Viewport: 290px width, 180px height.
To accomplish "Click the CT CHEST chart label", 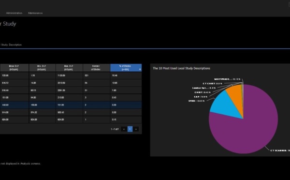I will click(x=212, y=84).
